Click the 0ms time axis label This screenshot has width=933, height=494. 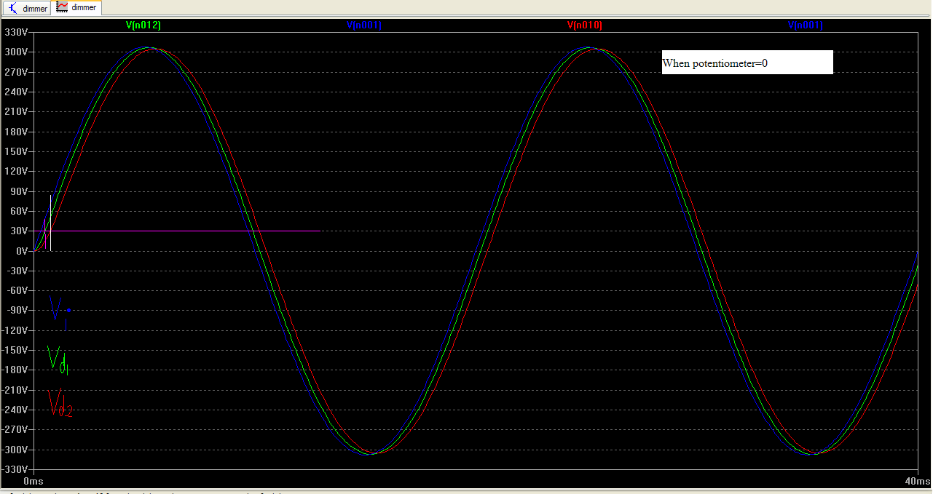34,482
